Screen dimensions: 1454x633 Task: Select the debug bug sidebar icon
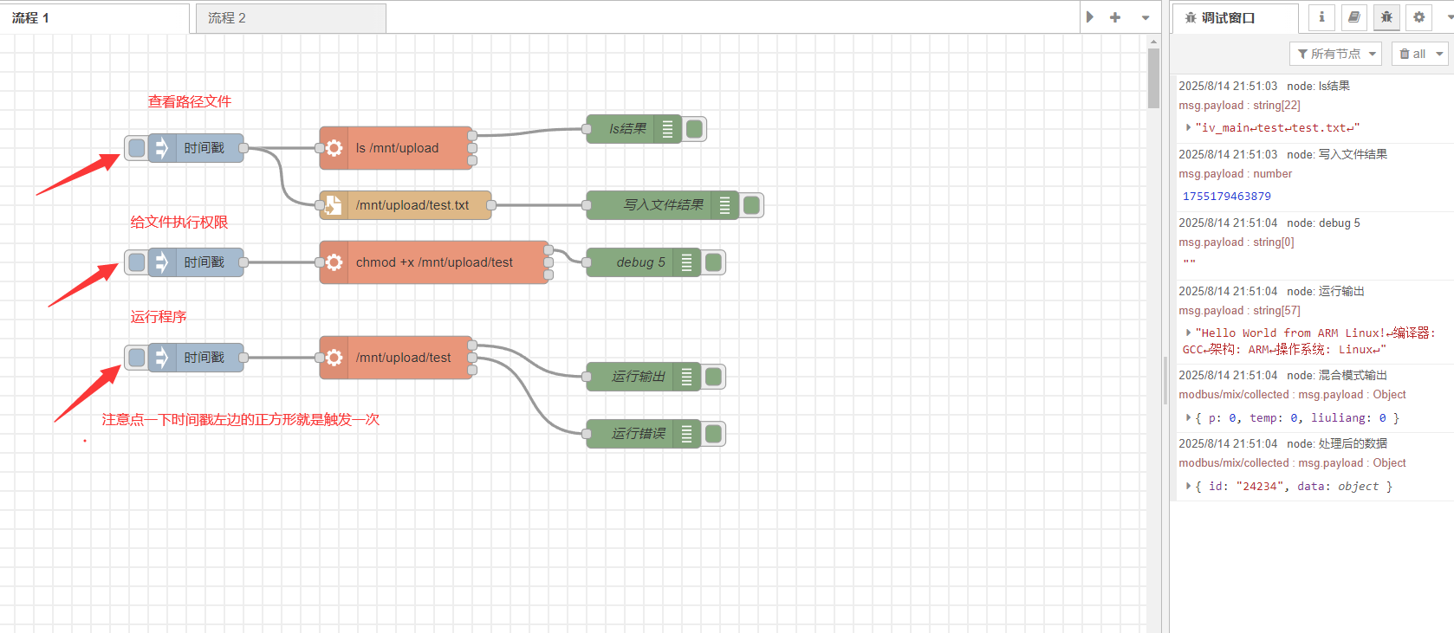(x=1386, y=17)
